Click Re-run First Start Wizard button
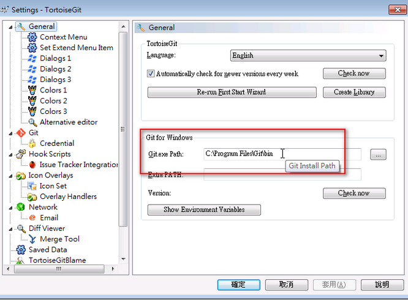The width and height of the screenshot is (408, 300). click(232, 92)
